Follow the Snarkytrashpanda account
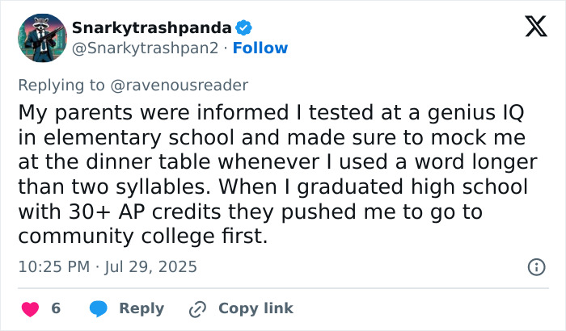Viewport: 566px width, 331px height. pos(260,48)
